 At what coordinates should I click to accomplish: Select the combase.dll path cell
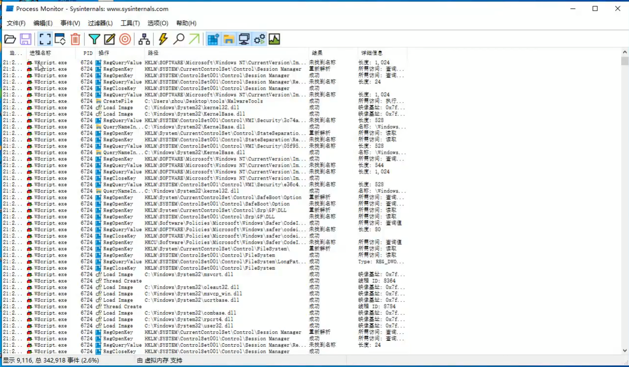[x=190, y=313]
